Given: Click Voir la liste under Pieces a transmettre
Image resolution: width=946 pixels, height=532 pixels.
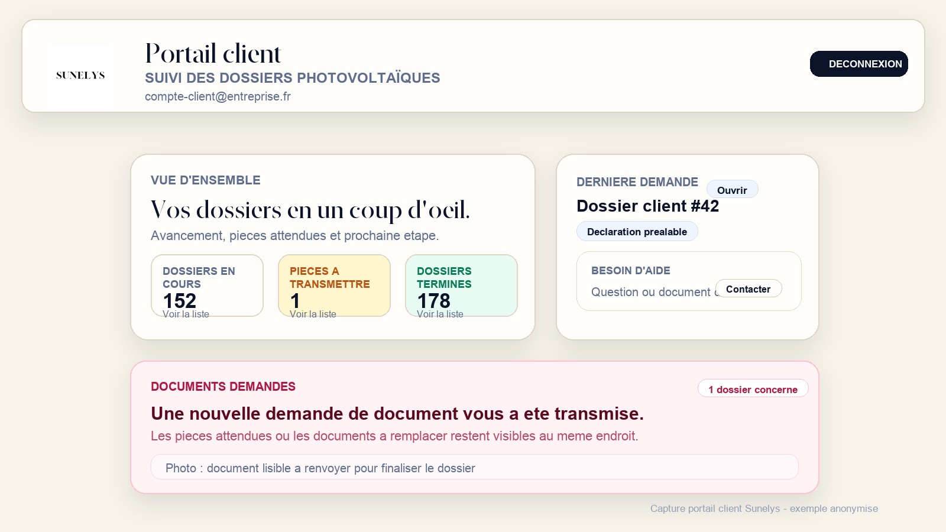Looking at the screenshot, I should pos(313,314).
